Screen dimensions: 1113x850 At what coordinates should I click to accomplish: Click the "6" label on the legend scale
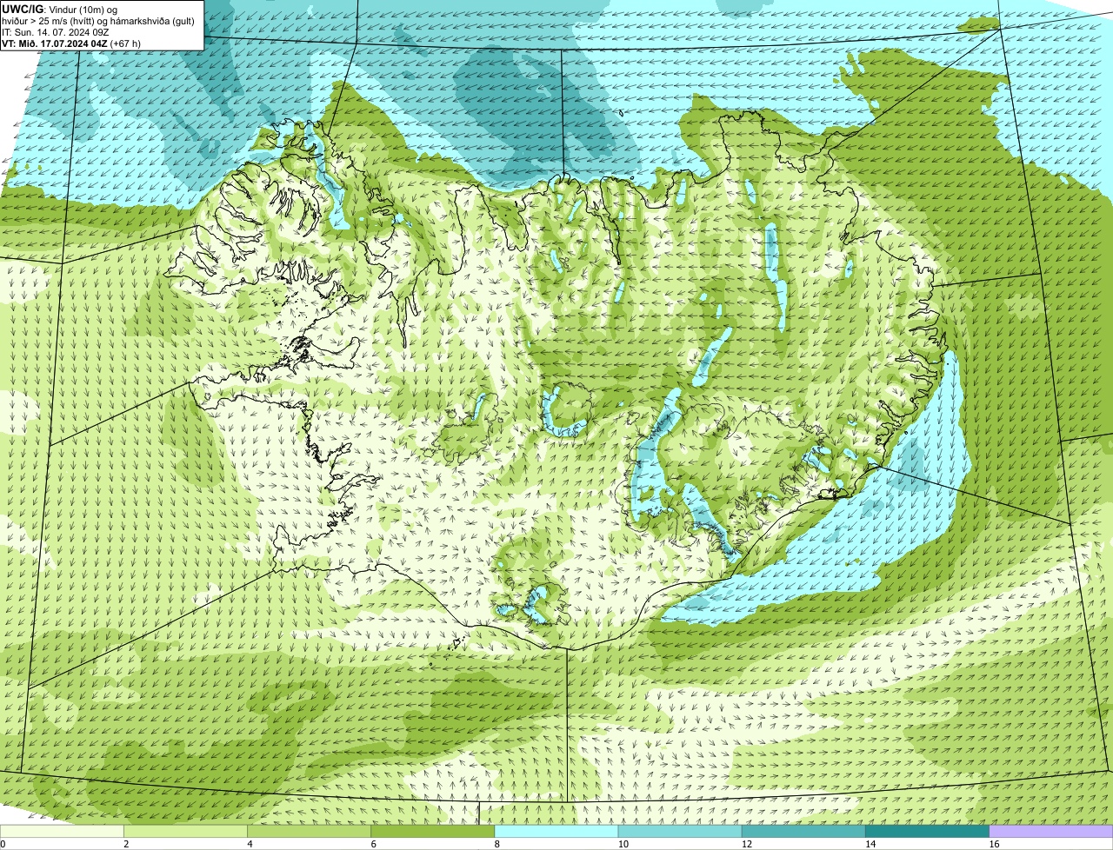[x=373, y=844]
